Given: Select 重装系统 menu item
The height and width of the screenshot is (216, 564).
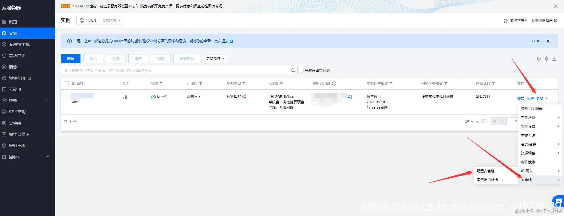Looking at the screenshot, I should coord(540,136).
